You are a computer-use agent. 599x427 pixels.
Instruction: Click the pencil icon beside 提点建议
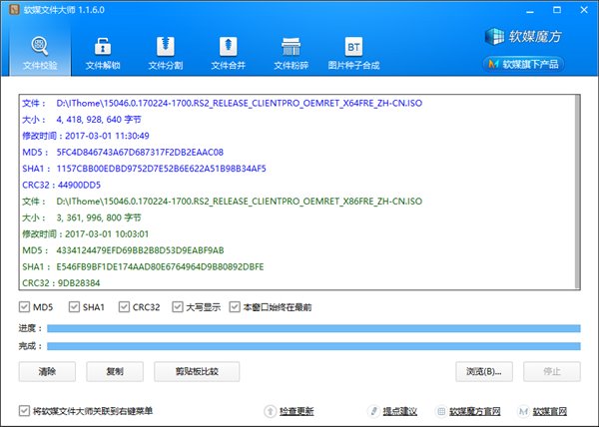tap(373, 411)
